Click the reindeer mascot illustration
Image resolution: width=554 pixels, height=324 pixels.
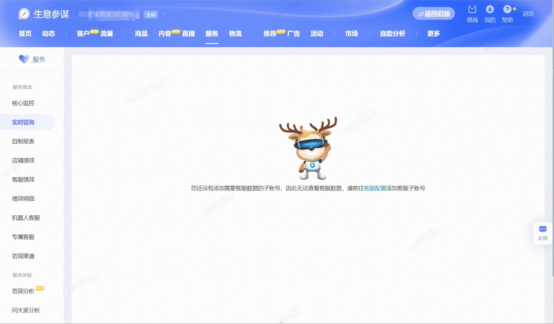pyautogui.click(x=308, y=148)
